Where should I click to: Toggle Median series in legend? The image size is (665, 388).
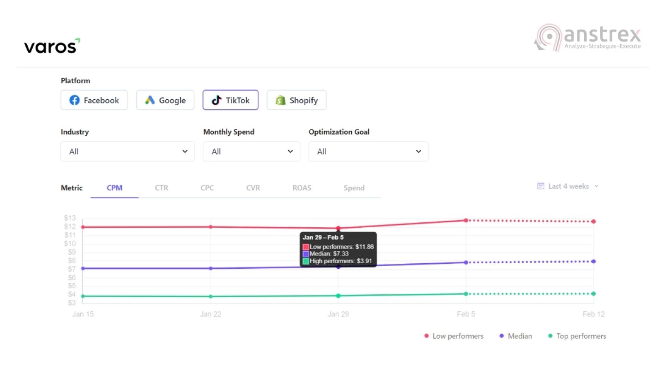click(515, 336)
